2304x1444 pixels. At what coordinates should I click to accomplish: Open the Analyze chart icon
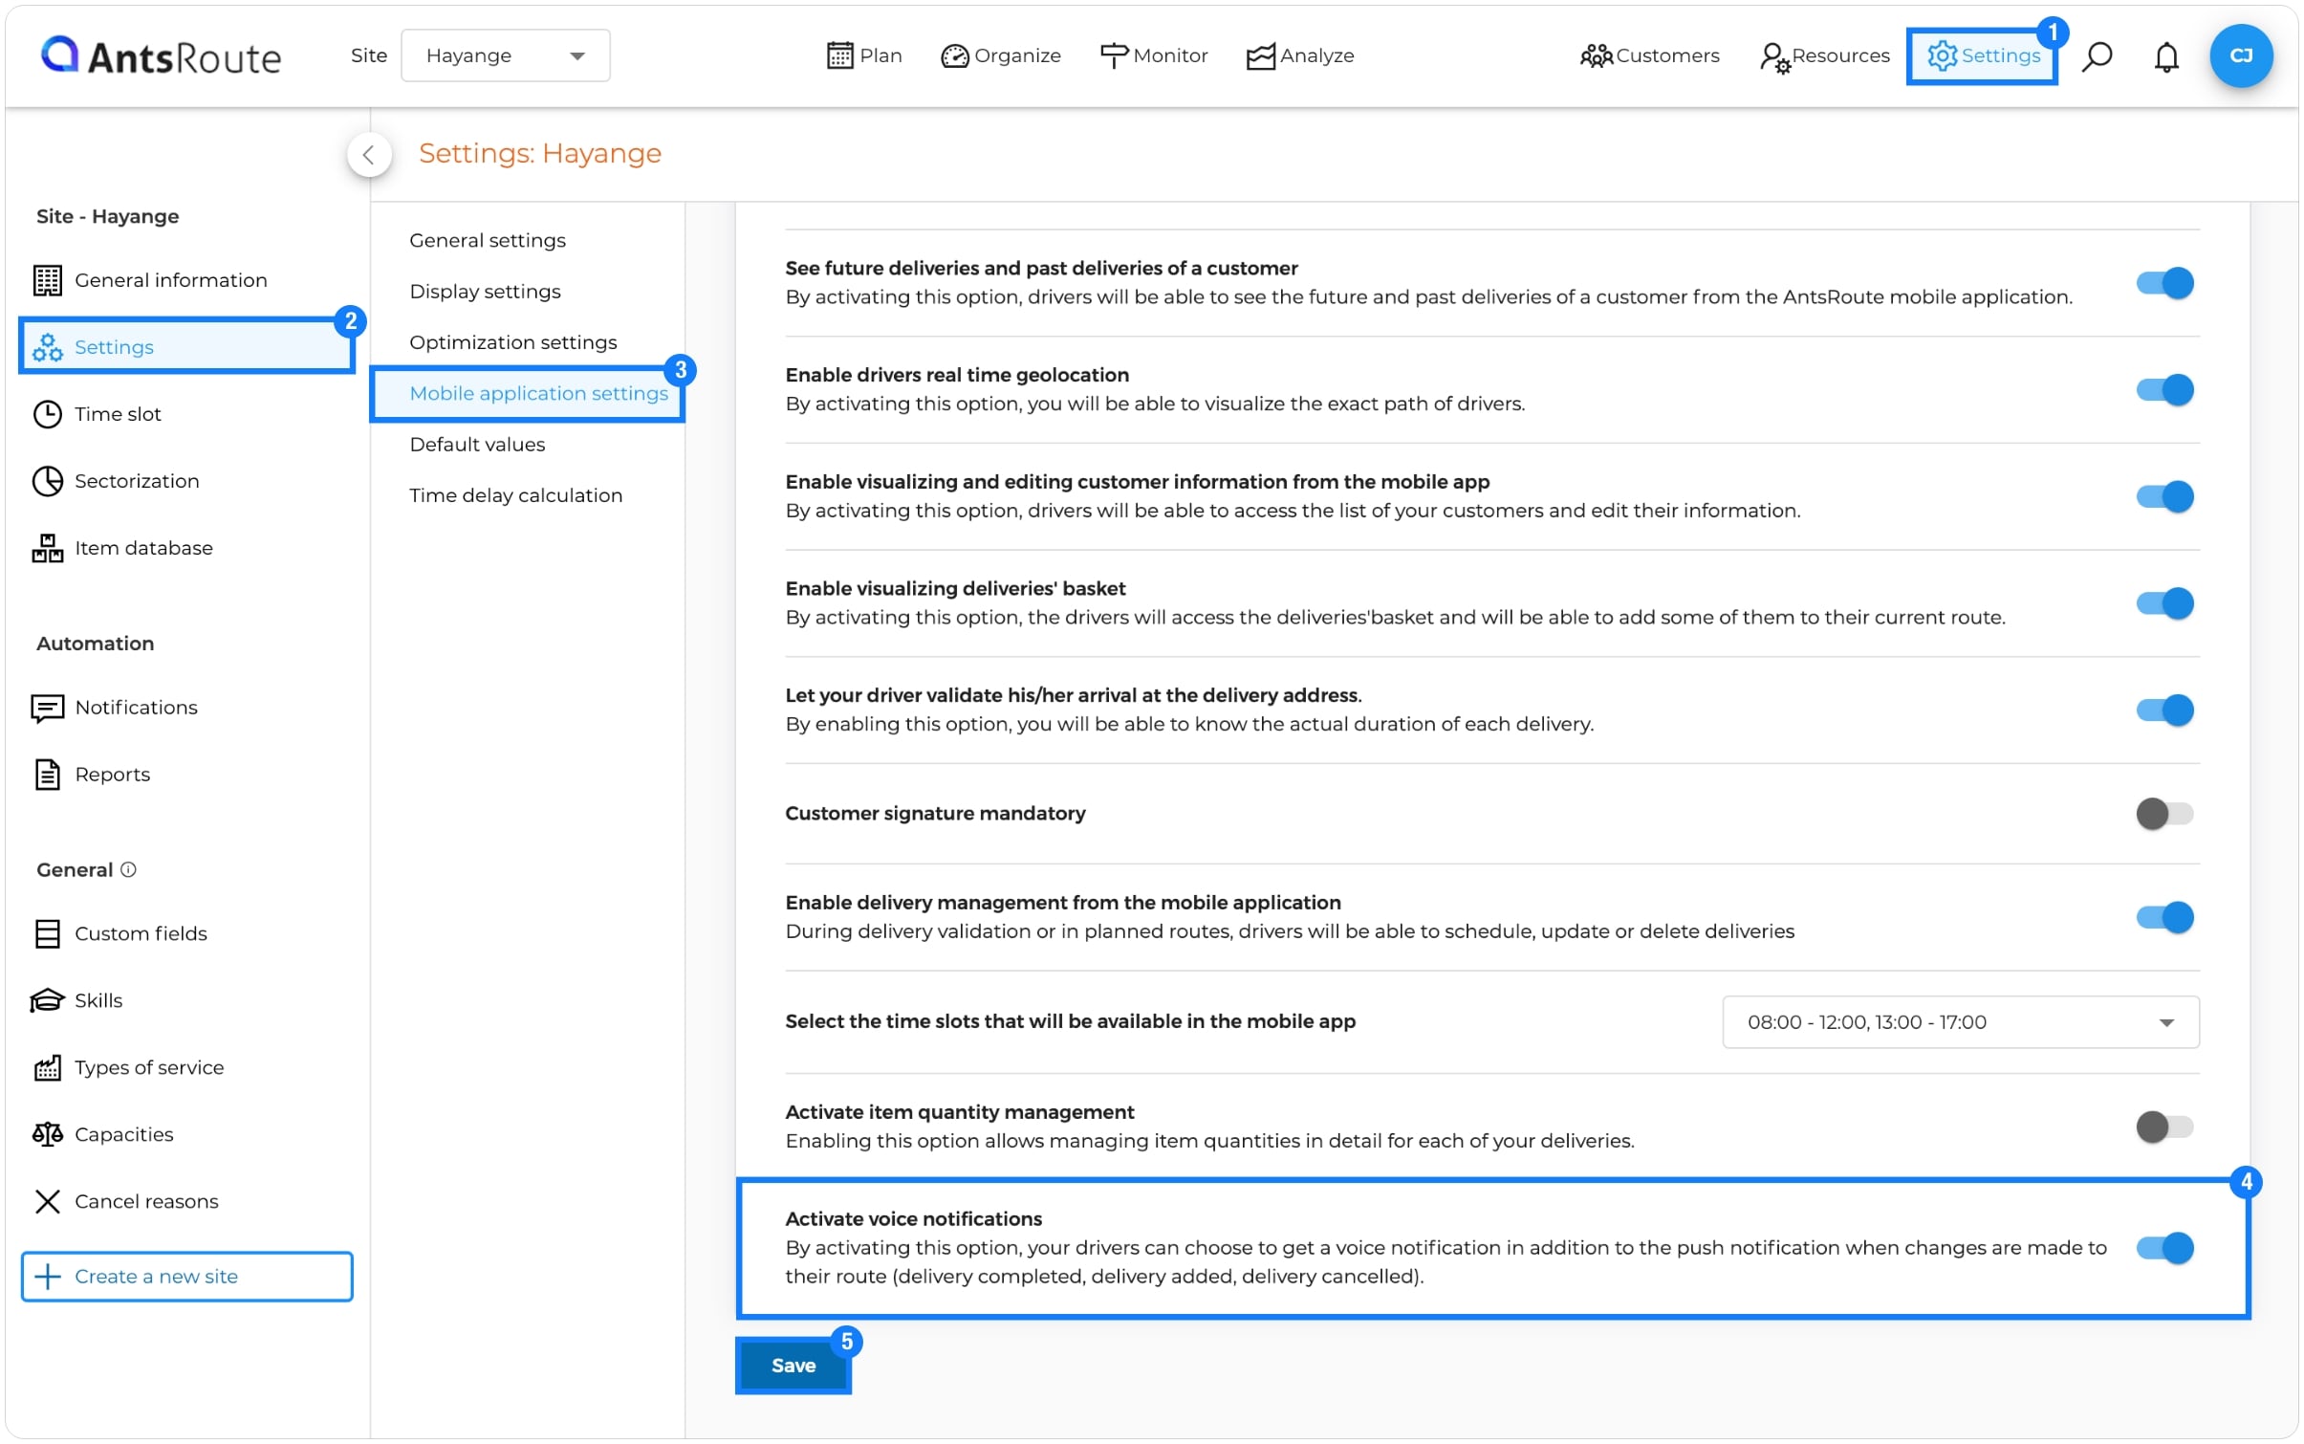click(1260, 56)
